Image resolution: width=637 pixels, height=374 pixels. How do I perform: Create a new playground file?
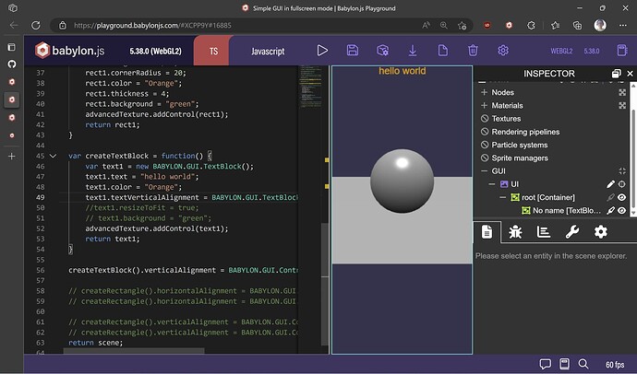(x=443, y=51)
